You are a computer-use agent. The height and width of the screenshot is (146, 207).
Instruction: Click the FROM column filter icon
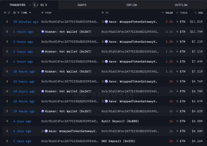[x=42, y=13]
